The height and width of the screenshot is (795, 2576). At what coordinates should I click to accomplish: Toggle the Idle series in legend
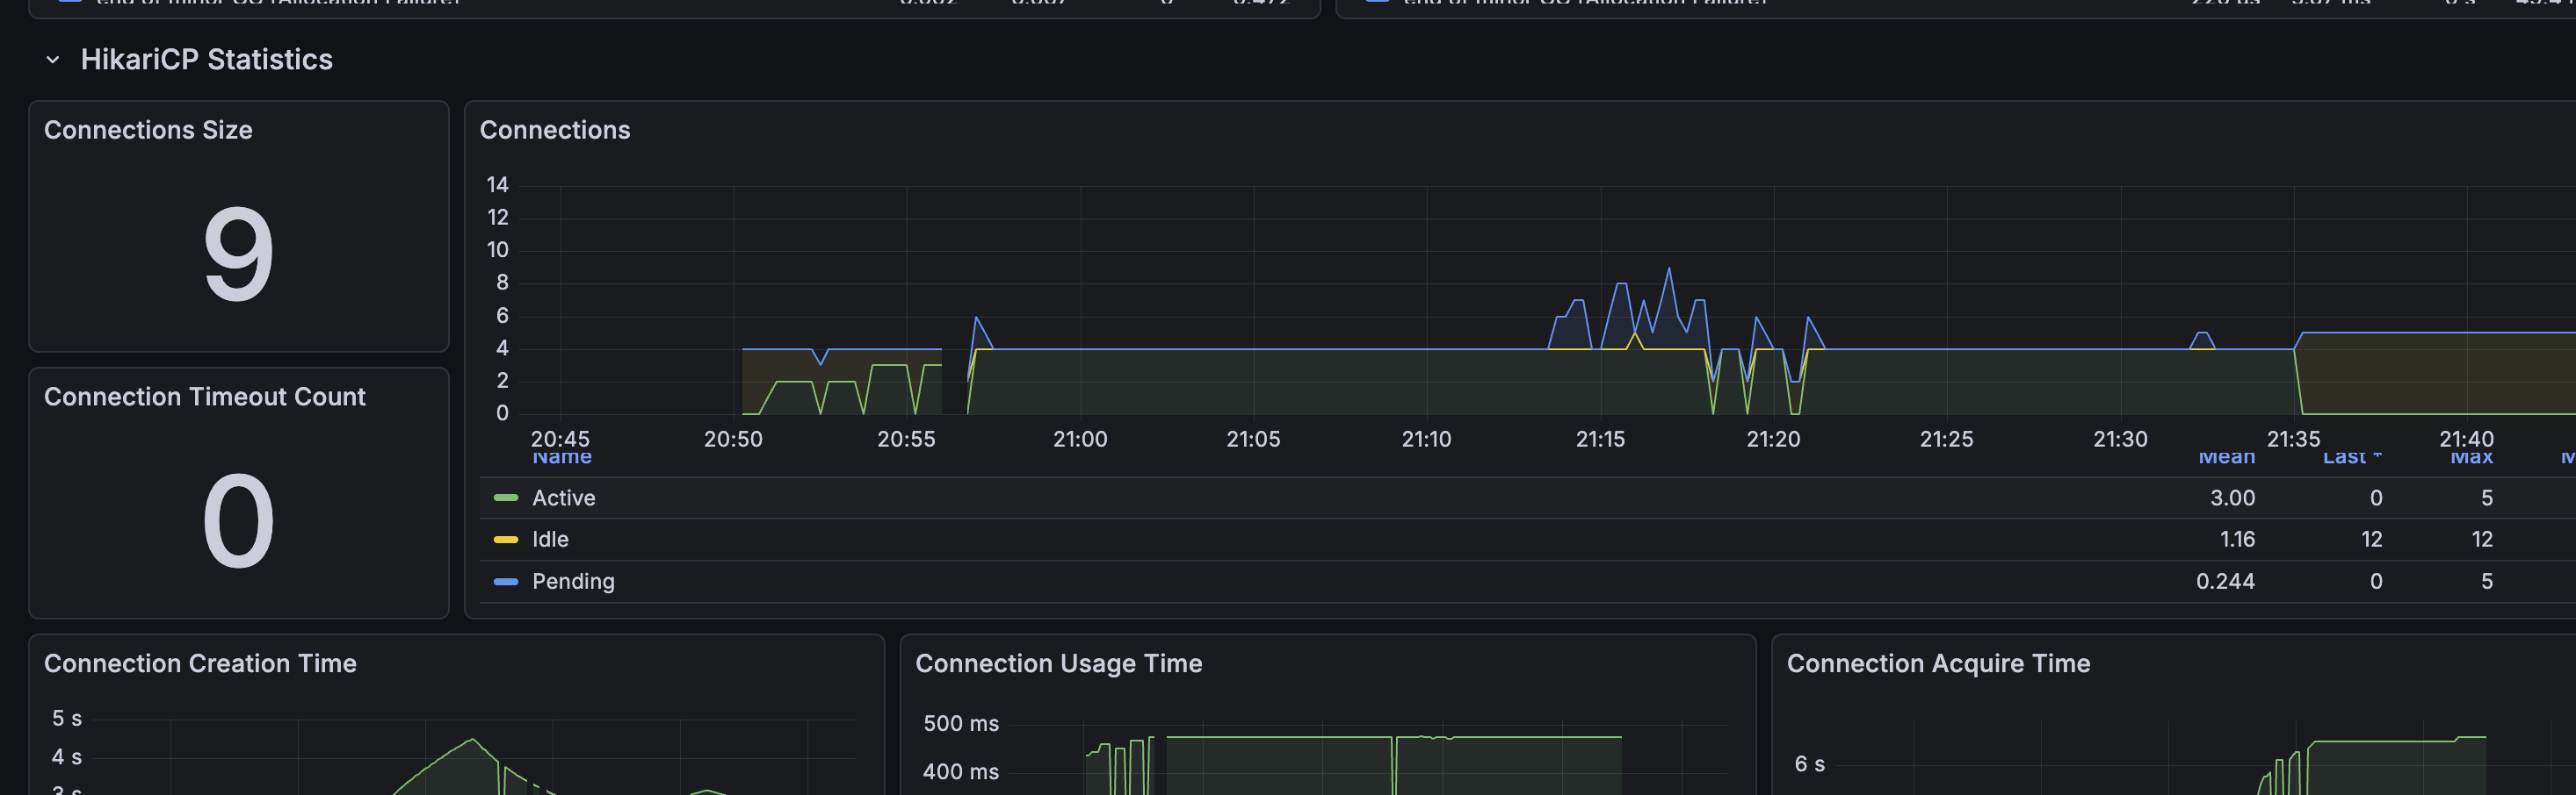click(x=550, y=540)
